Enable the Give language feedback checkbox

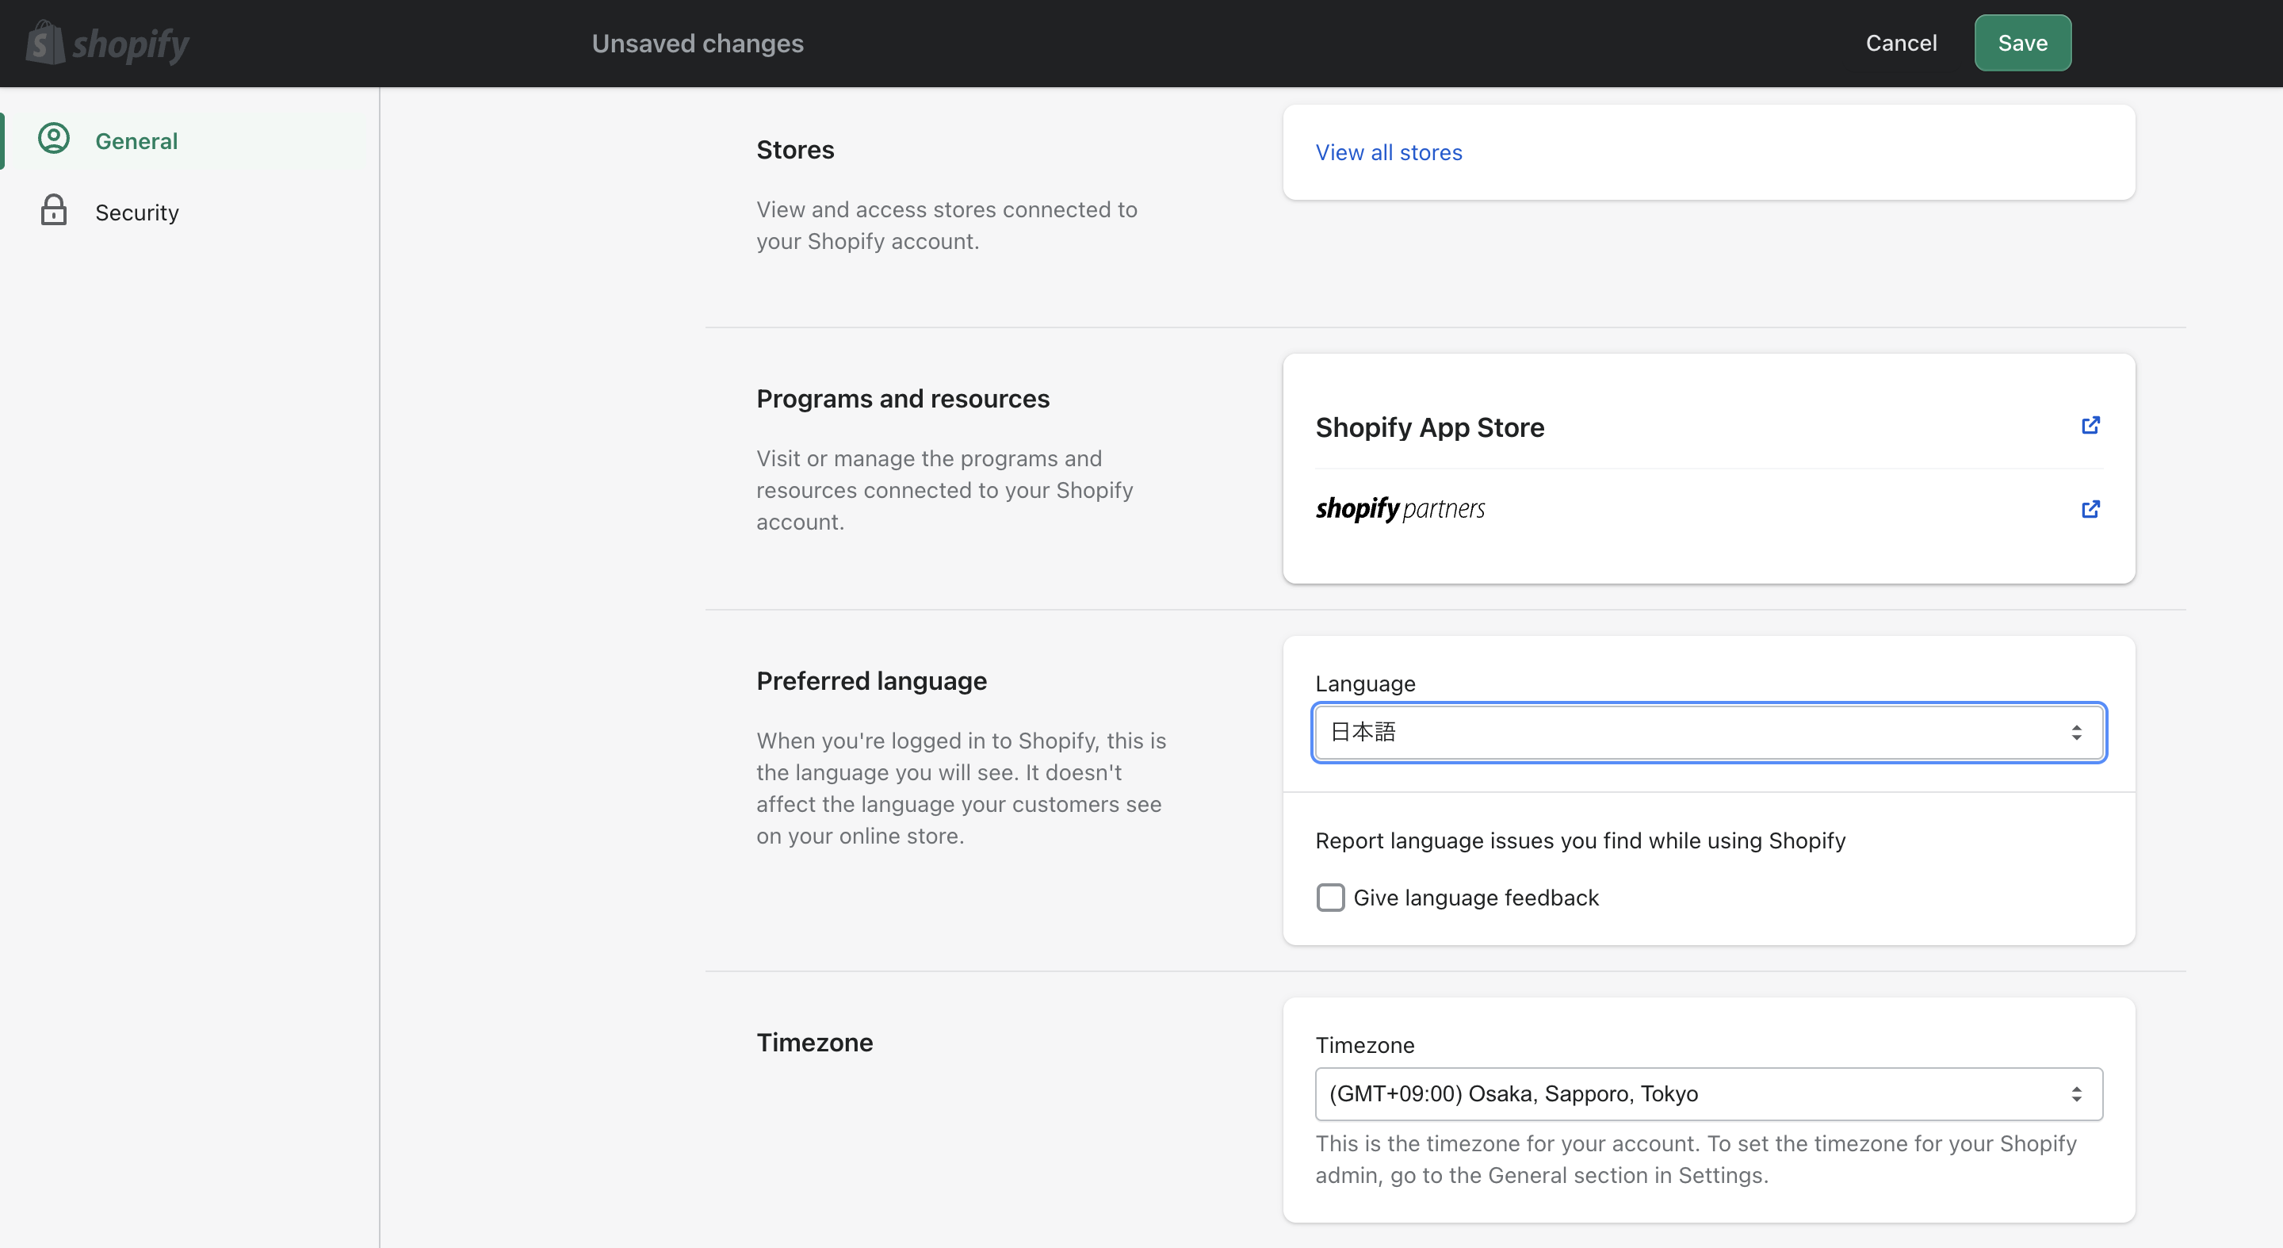(x=1329, y=897)
